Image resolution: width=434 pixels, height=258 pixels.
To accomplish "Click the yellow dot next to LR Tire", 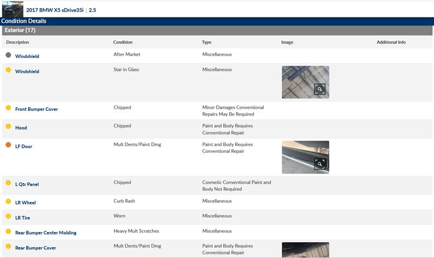I will [x=8, y=216].
